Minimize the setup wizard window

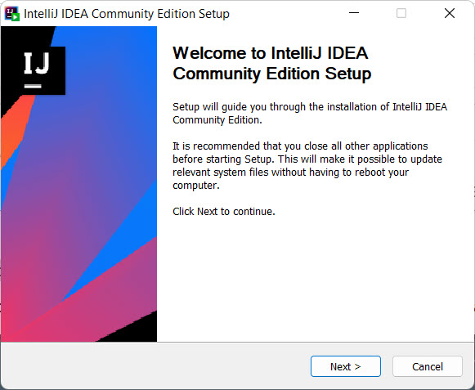354,13
